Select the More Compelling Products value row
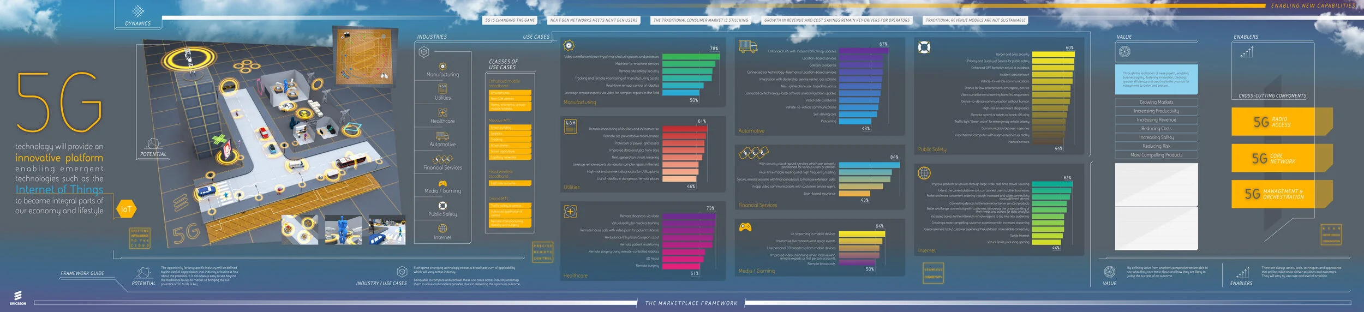Screen dimensions: 1364x312 [x=1156, y=154]
